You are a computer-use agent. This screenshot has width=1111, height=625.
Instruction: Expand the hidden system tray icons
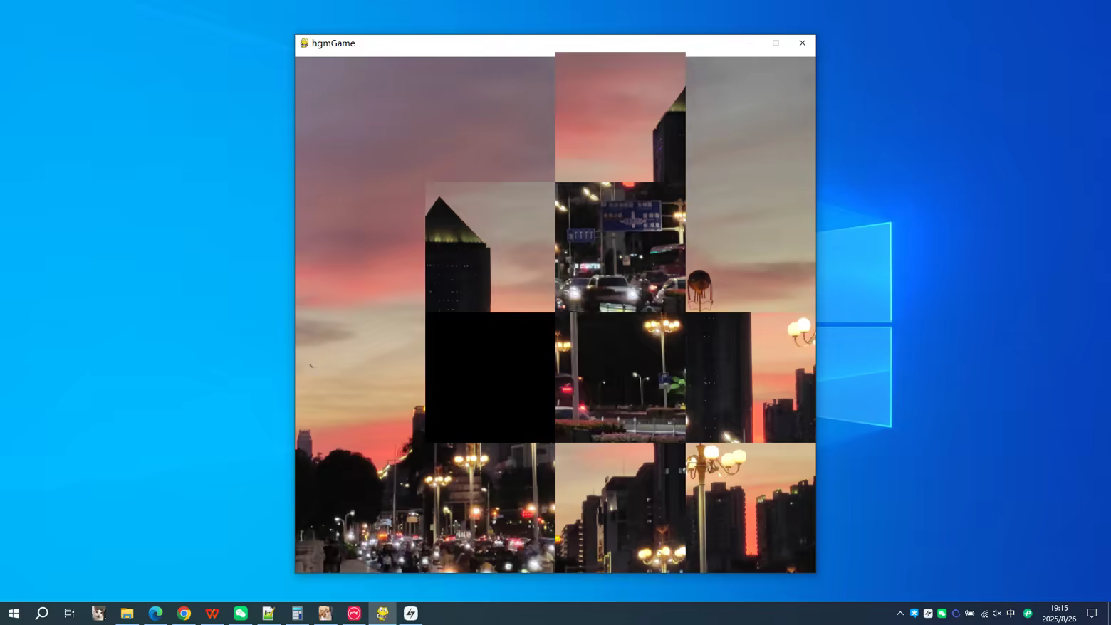click(900, 613)
